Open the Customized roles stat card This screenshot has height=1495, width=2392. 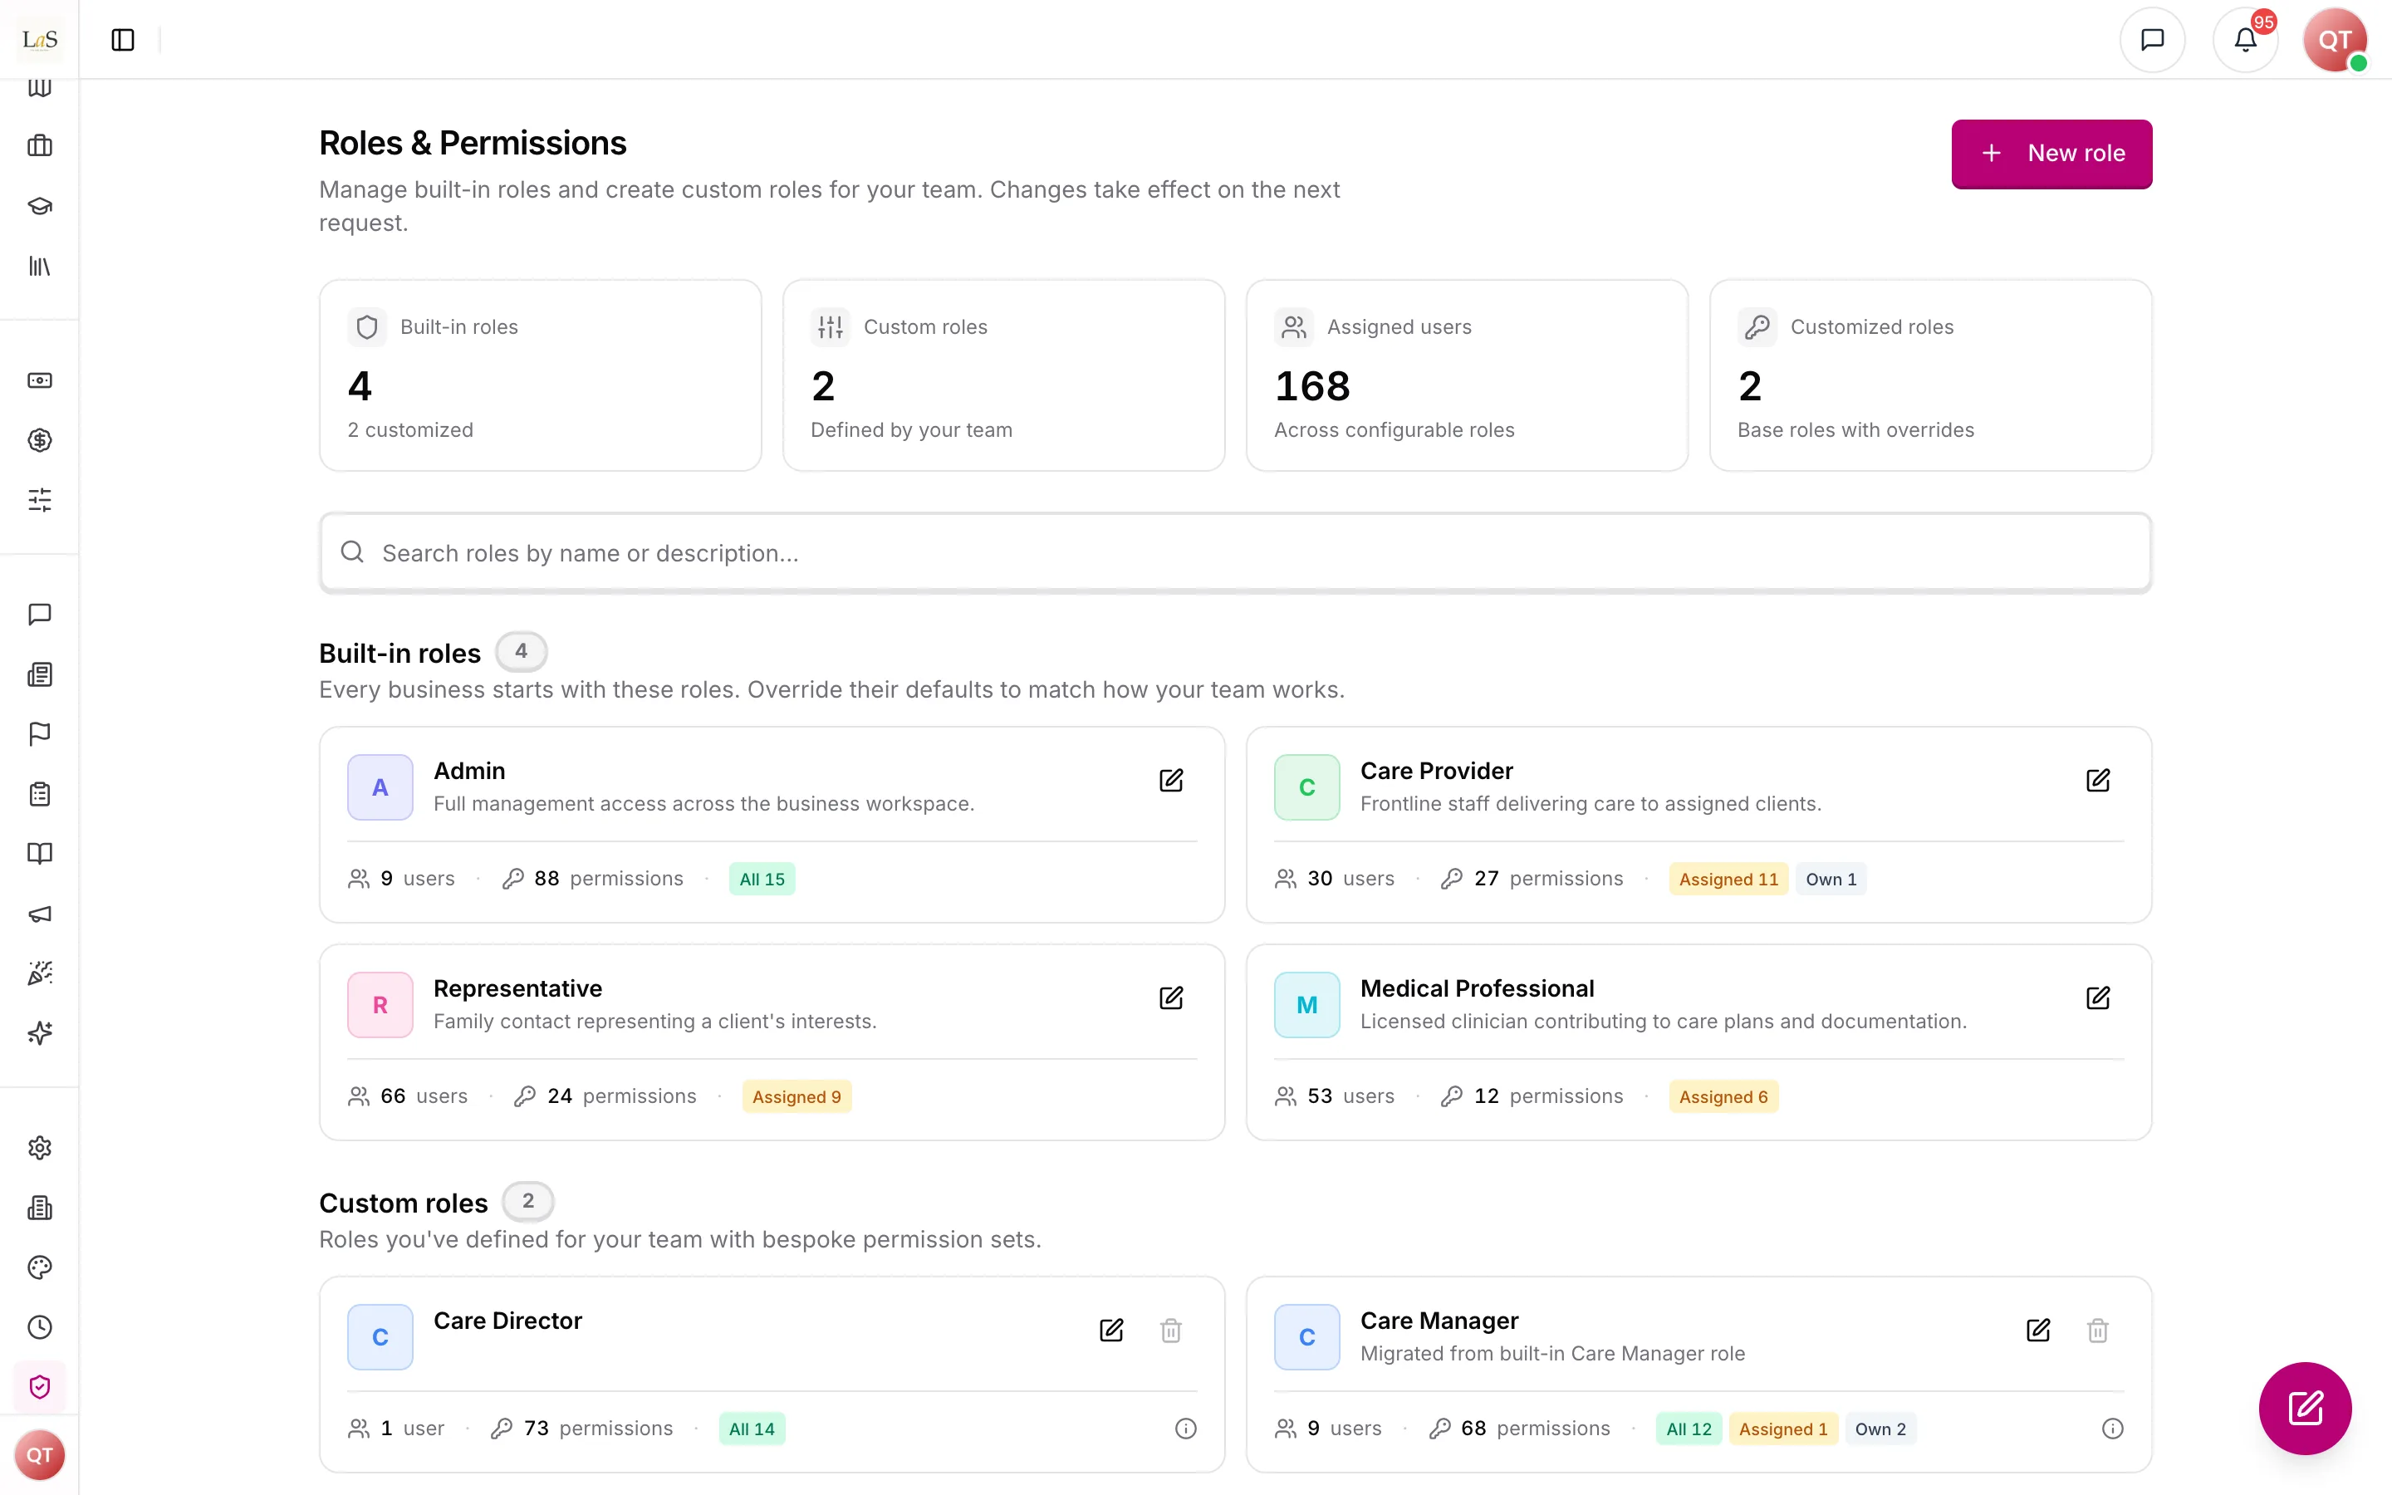(x=1930, y=375)
